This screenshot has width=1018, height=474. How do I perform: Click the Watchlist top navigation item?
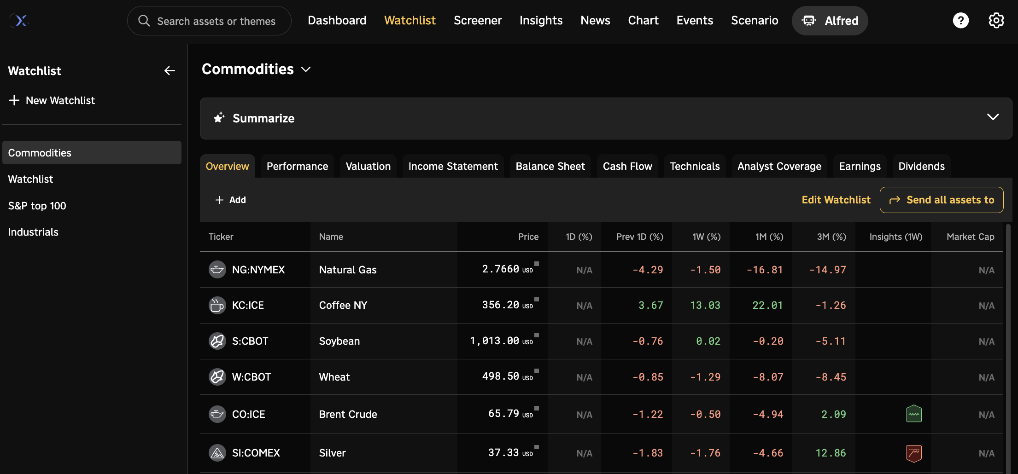[410, 21]
